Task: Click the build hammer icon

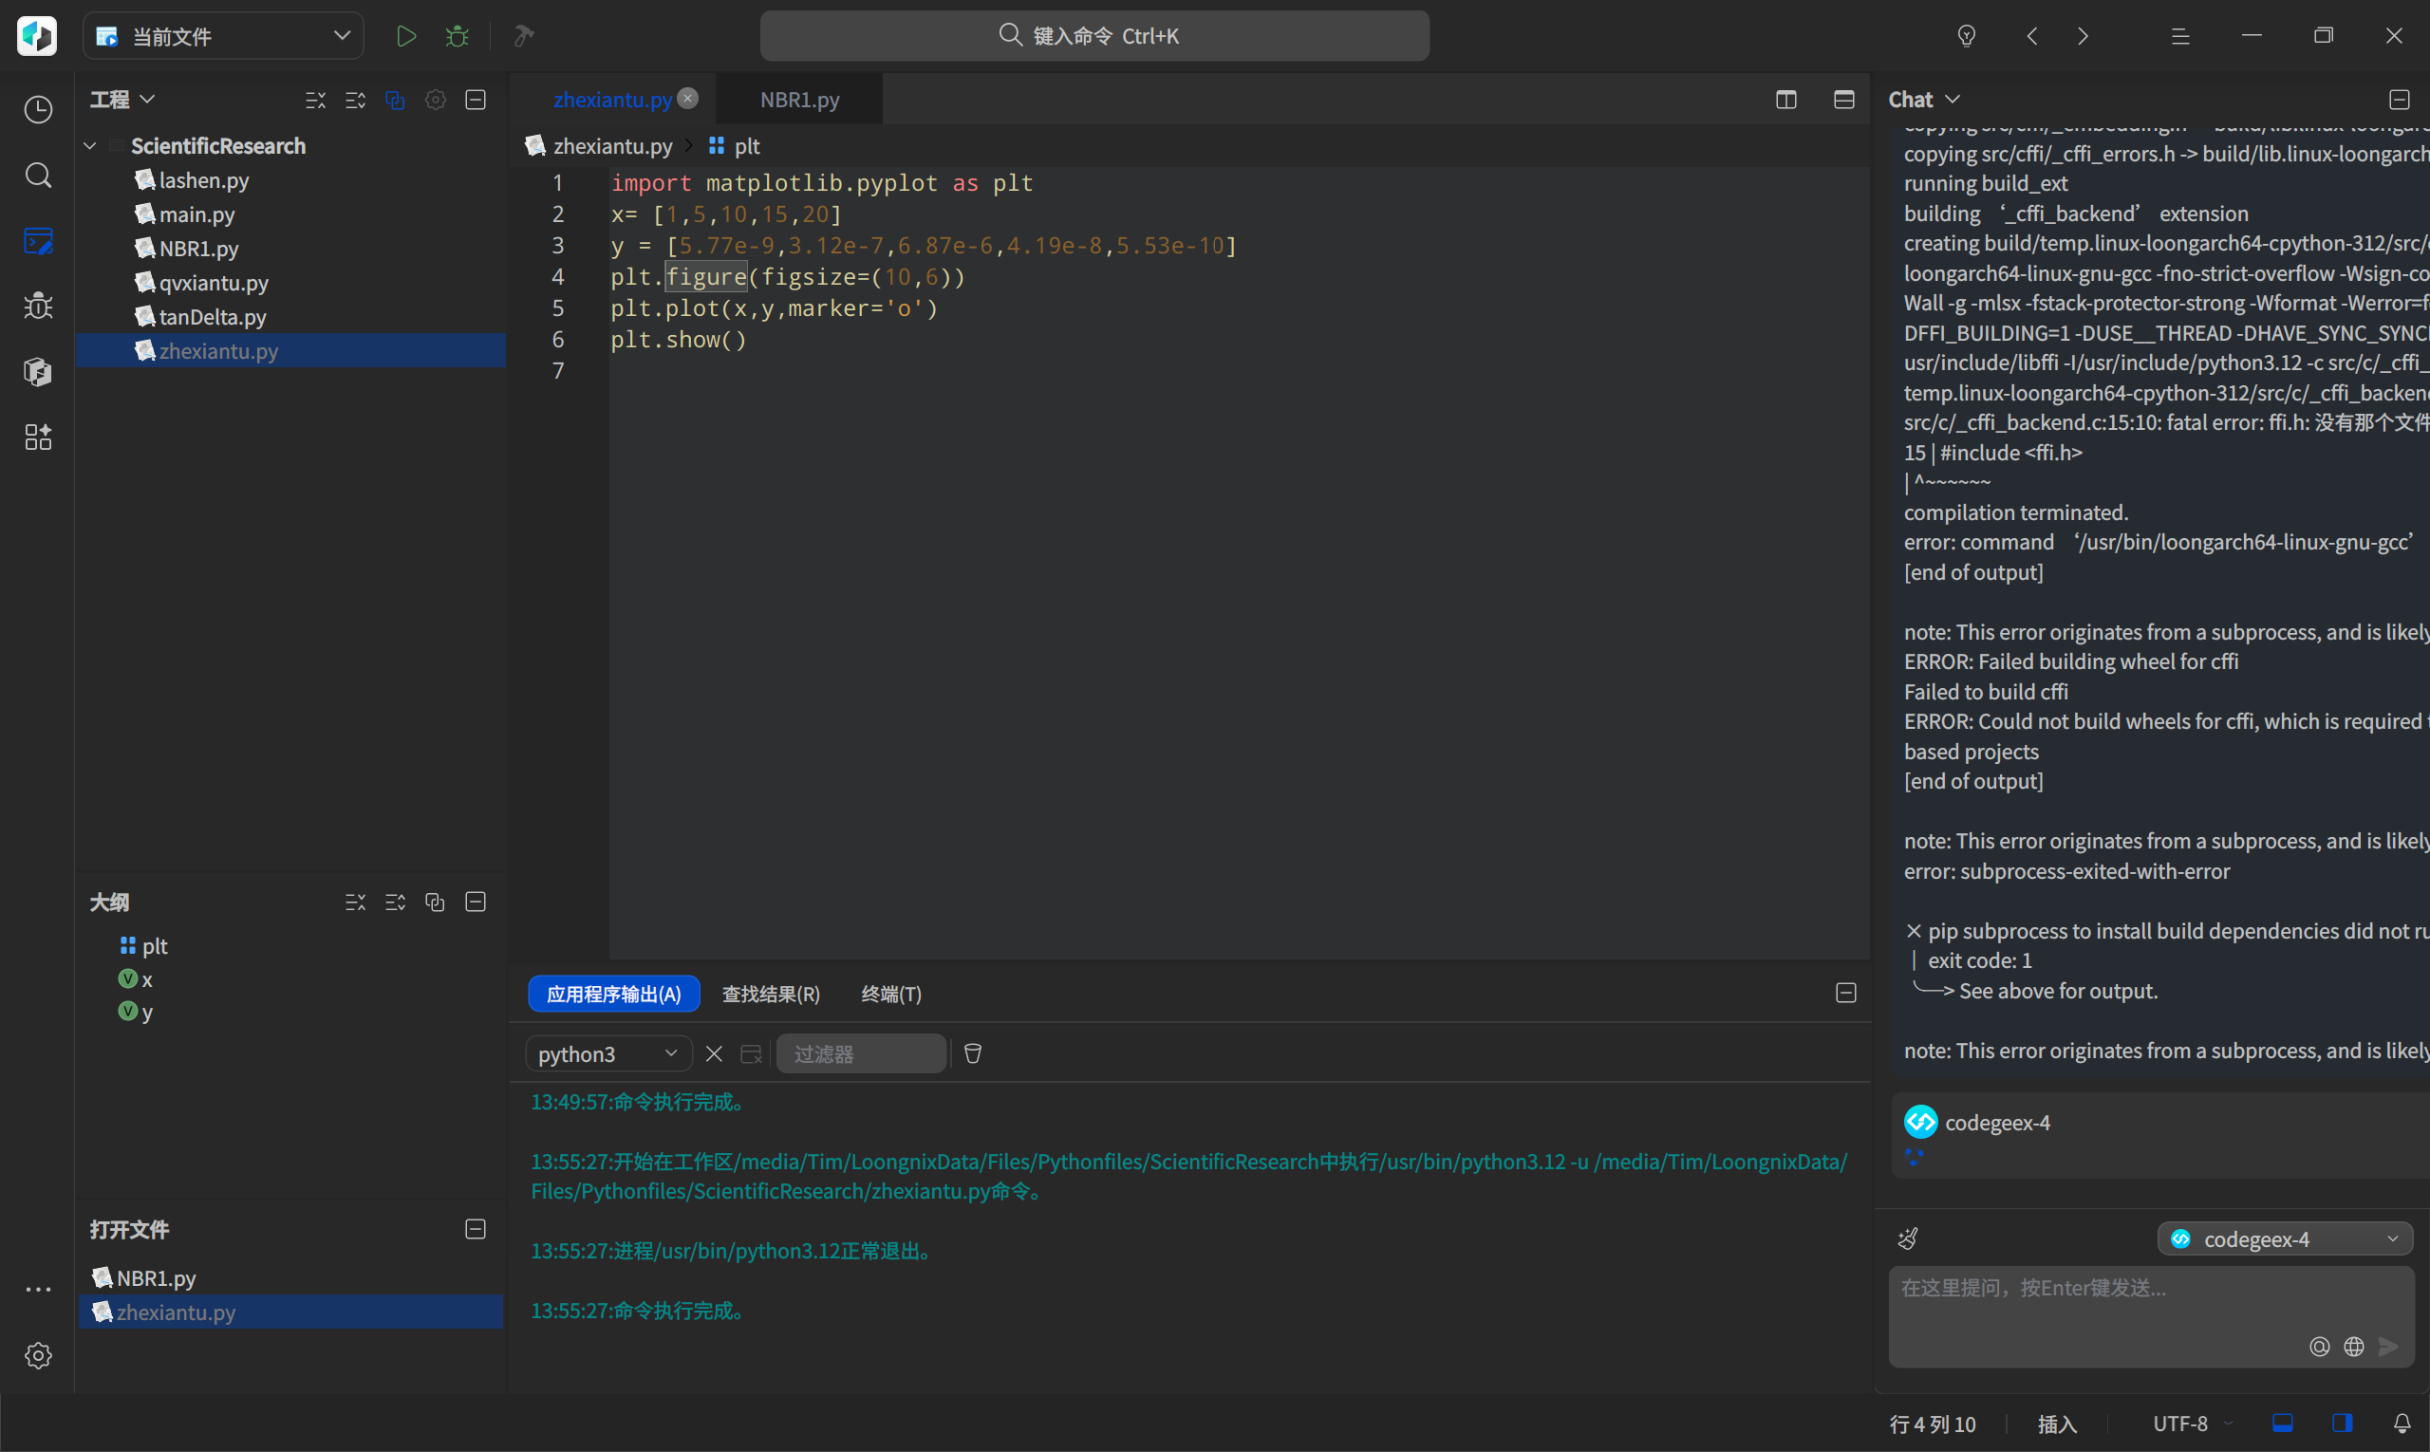Action: [x=524, y=36]
